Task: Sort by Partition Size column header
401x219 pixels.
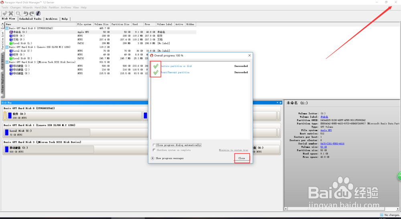Action: (121, 24)
